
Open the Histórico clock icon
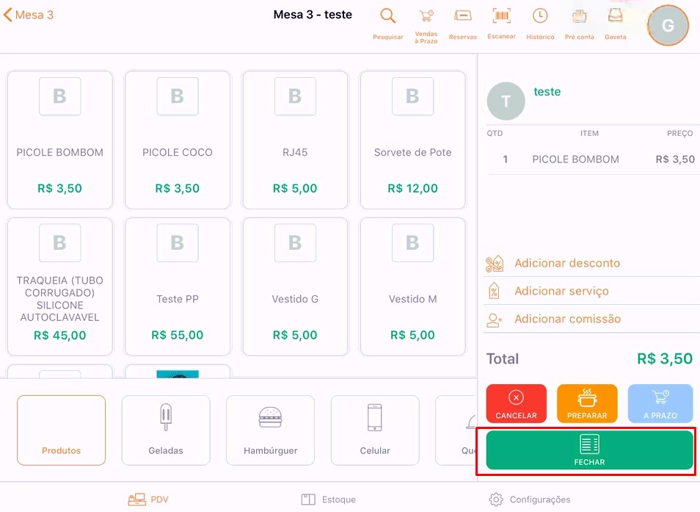(x=540, y=24)
